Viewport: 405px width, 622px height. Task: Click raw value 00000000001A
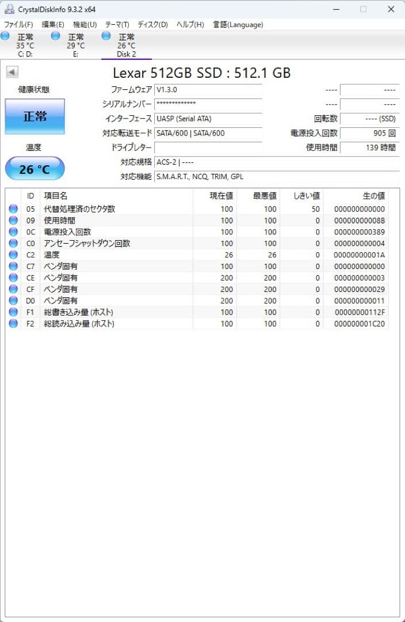(x=359, y=255)
